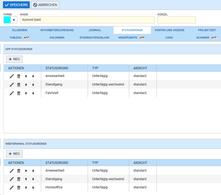This screenshot has height=195, width=221.
Task: Go to Menüpunkte APP tab
Action: pos(132,38)
